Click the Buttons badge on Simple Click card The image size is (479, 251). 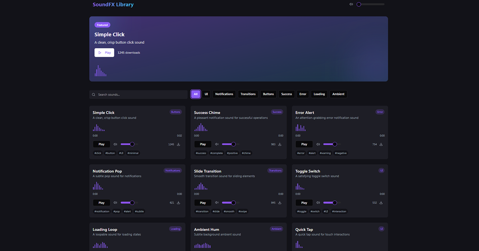coord(176,112)
